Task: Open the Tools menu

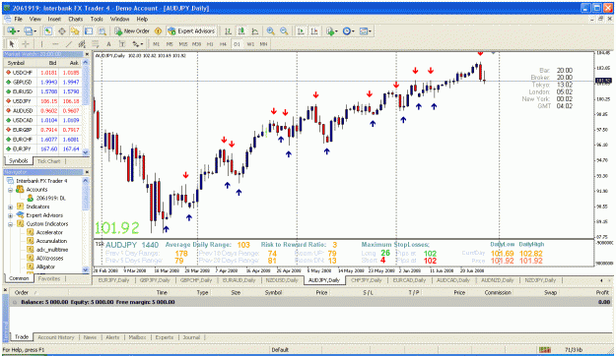Action: [97, 19]
